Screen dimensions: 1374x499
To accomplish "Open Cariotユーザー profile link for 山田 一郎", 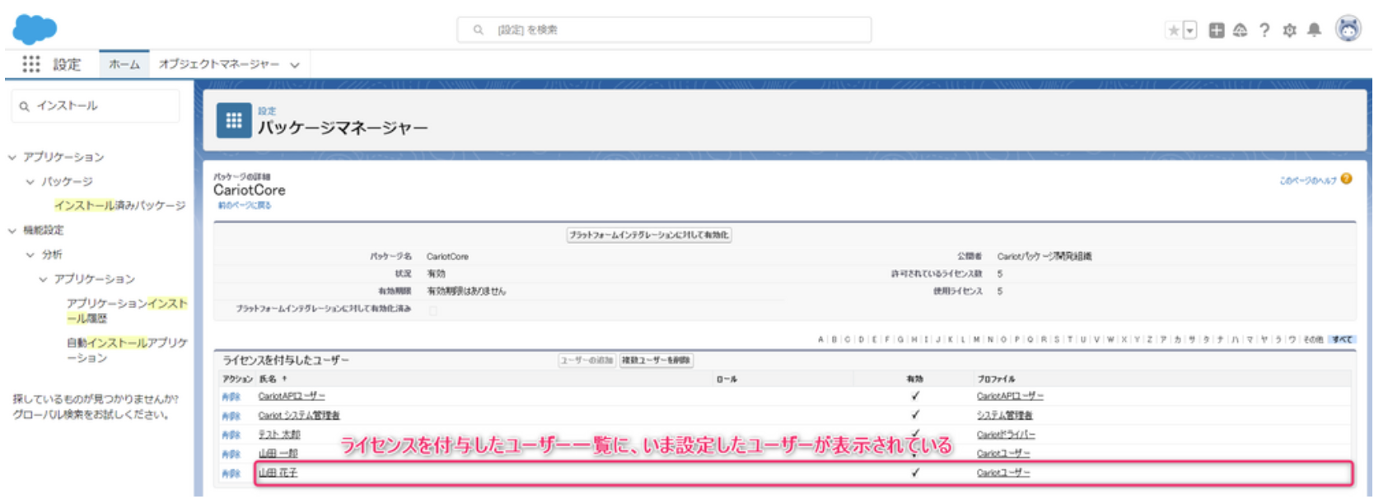I will (1003, 454).
